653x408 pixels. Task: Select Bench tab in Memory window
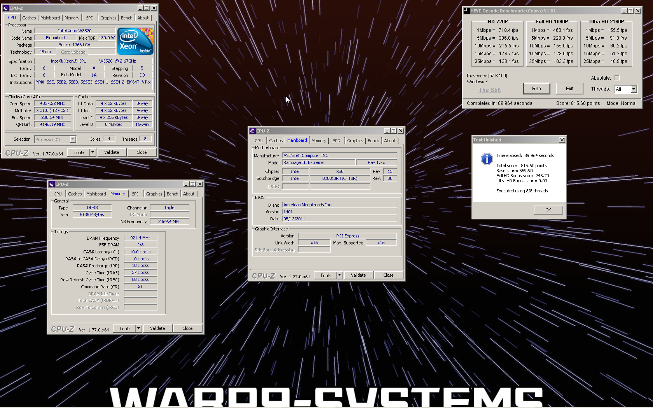pyautogui.click(x=173, y=194)
